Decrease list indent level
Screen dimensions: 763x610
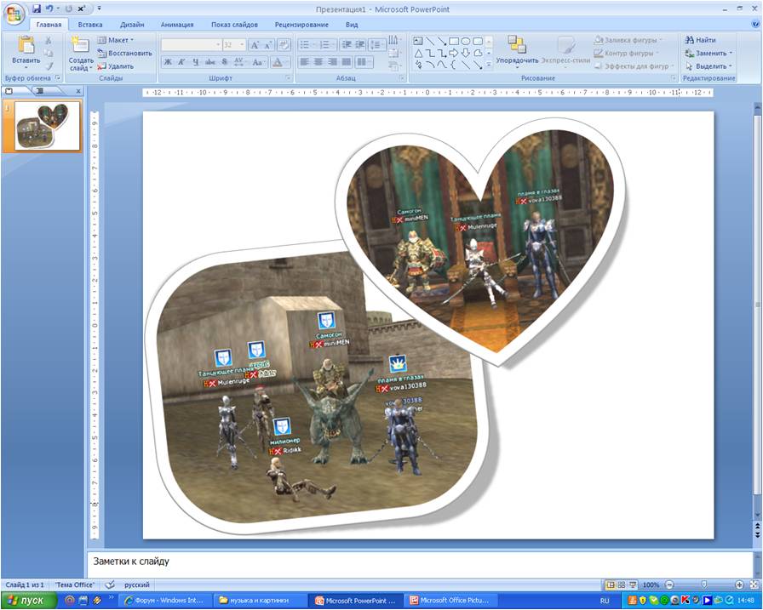pyautogui.click(x=347, y=45)
